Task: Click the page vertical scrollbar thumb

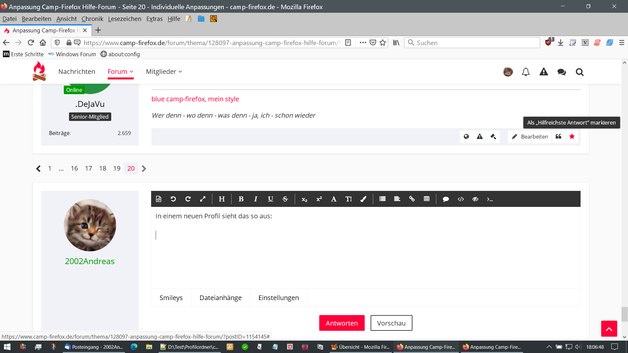Action: (x=624, y=314)
